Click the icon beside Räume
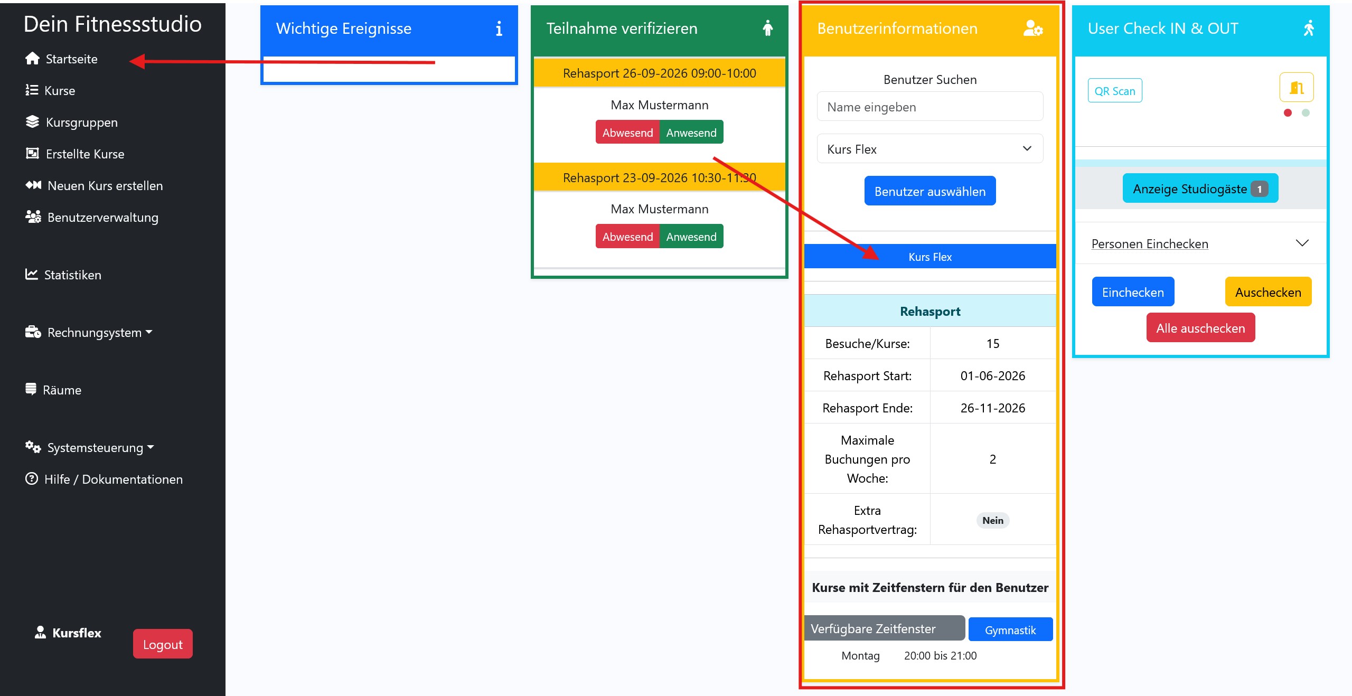 pos(31,390)
